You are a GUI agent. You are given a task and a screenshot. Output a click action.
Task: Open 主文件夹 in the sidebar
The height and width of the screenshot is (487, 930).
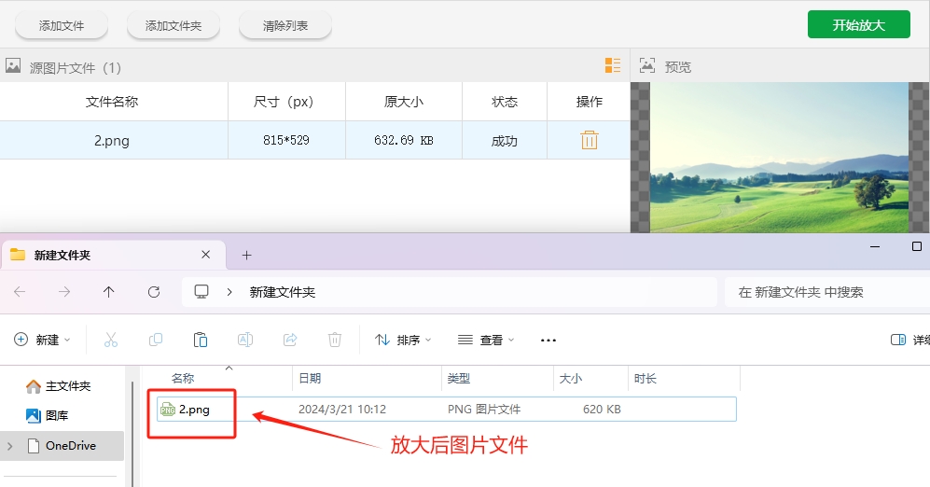click(x=58, y=386)
